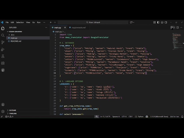Open the Selection menu
This screenshot has height=138, width=184.
[20, 22]
